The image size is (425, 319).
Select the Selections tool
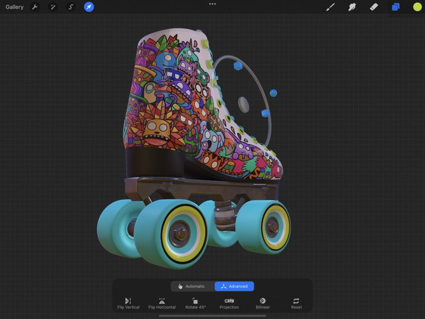71,7
